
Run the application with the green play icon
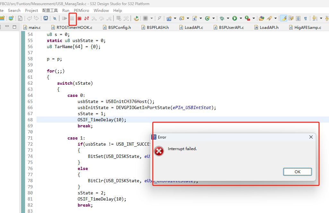[x=234, y=18]
